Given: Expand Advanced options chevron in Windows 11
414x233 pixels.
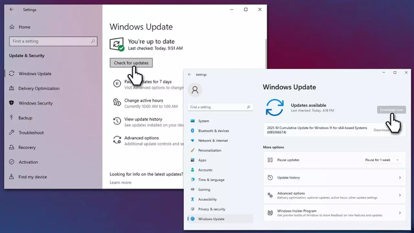Looking at the screenshot, I should [x=400, y=195].
